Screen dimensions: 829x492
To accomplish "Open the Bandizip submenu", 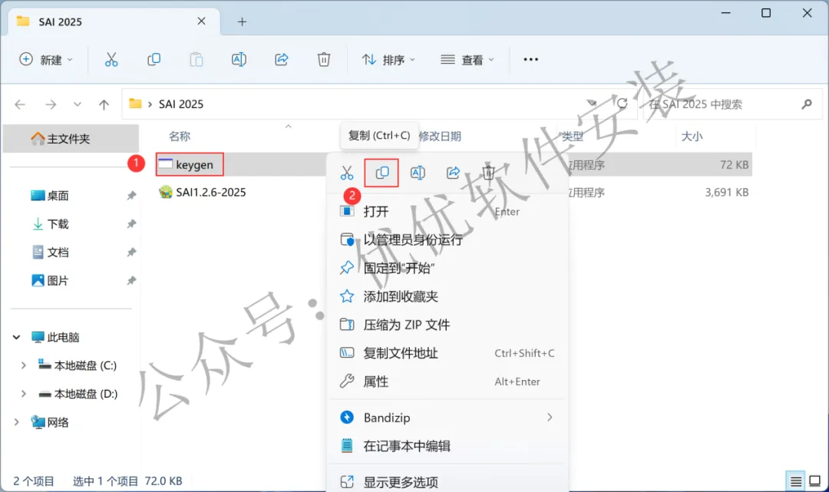I will click(x=448, y=418).
